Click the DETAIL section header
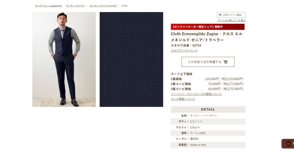The image size is (294, 154). click(x=208, y=109)
